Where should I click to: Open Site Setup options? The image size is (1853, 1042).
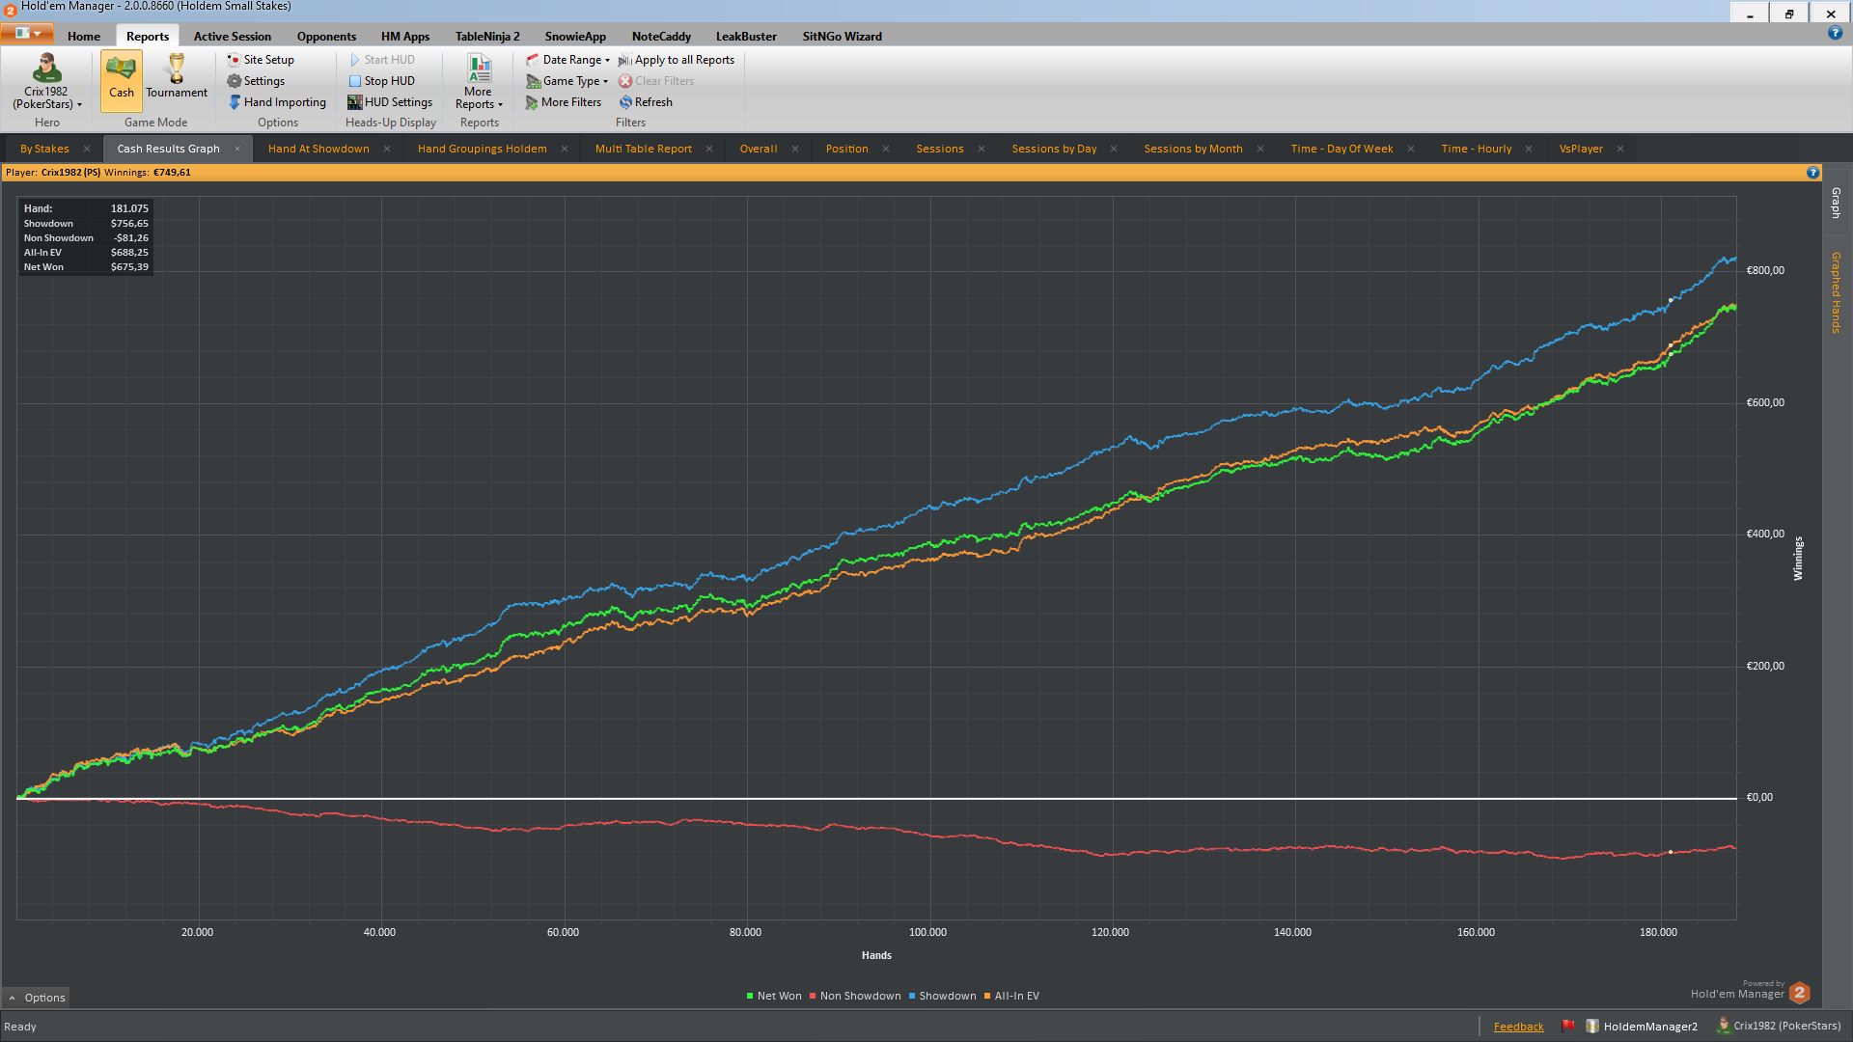[261, 60]
